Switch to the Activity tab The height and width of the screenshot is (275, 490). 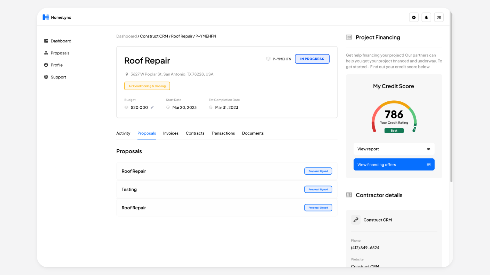coord(123,133)
